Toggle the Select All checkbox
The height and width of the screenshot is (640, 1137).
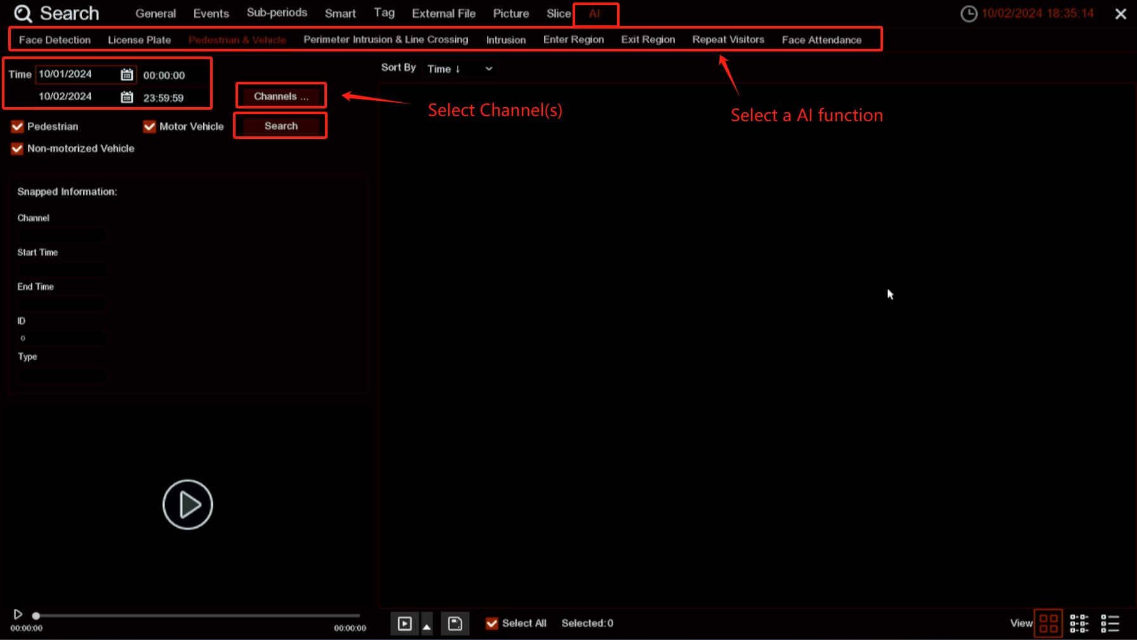coord(491,624)
